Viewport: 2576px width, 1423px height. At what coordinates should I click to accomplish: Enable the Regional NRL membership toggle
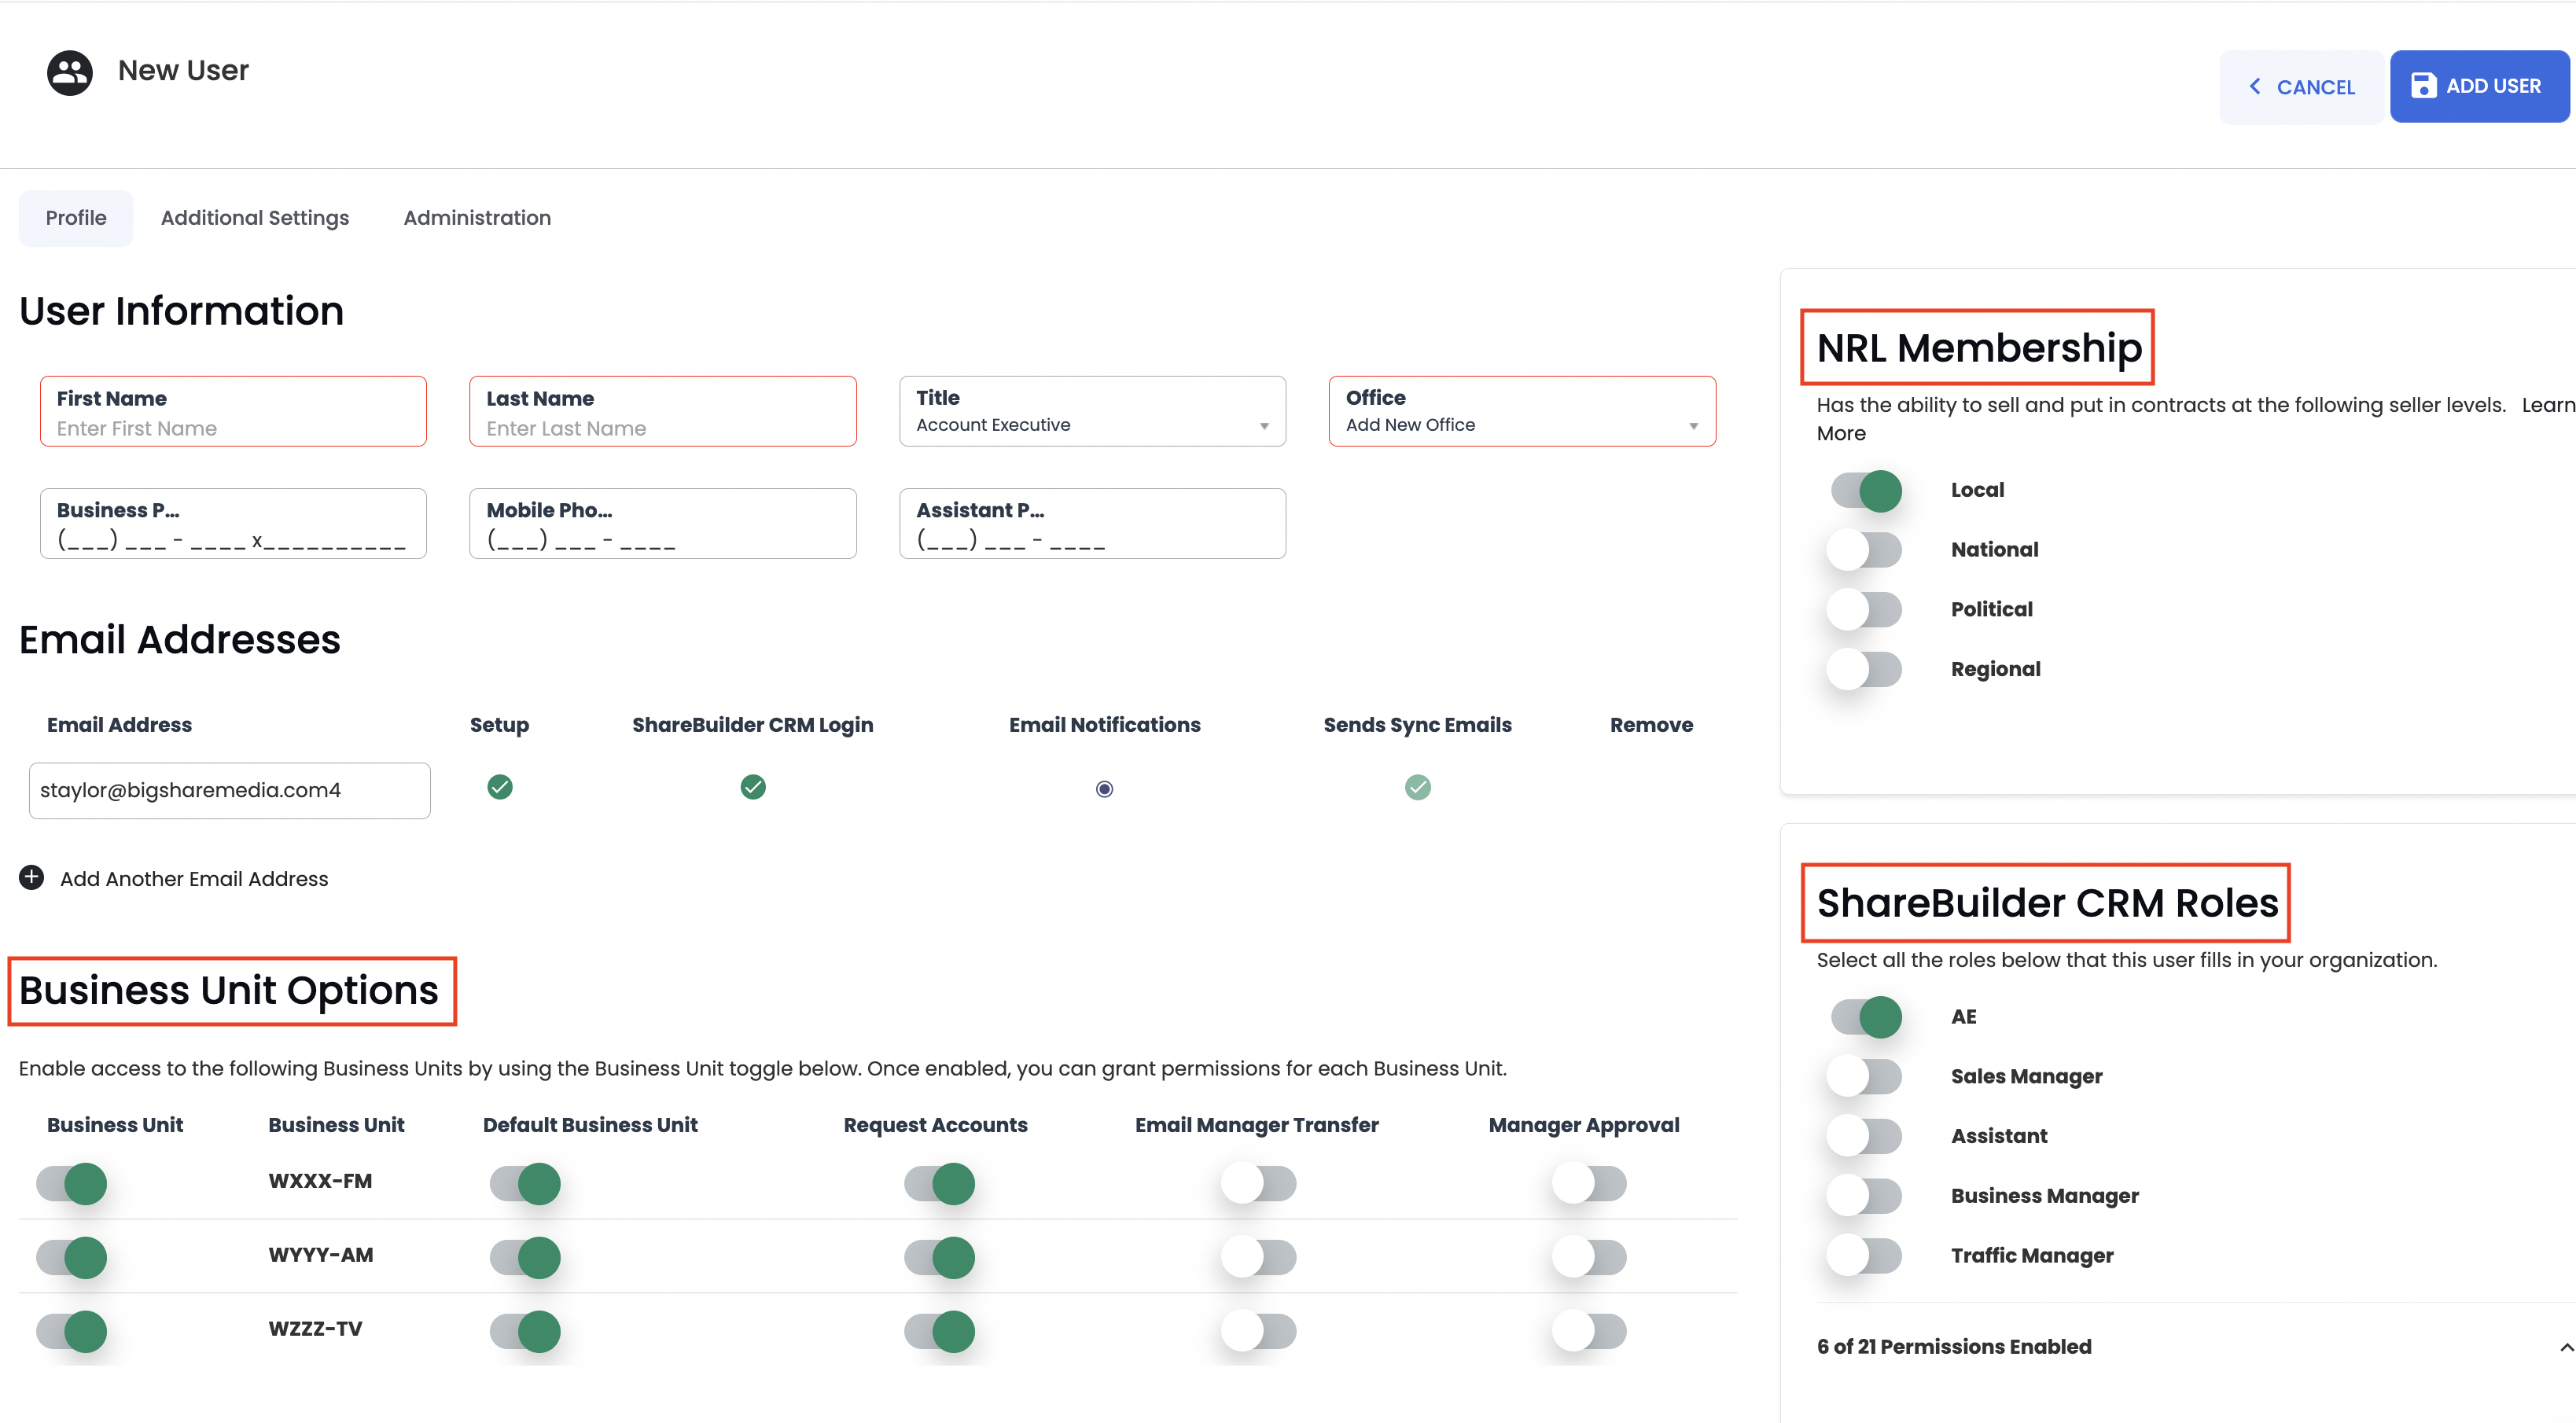coord(1866,670)
